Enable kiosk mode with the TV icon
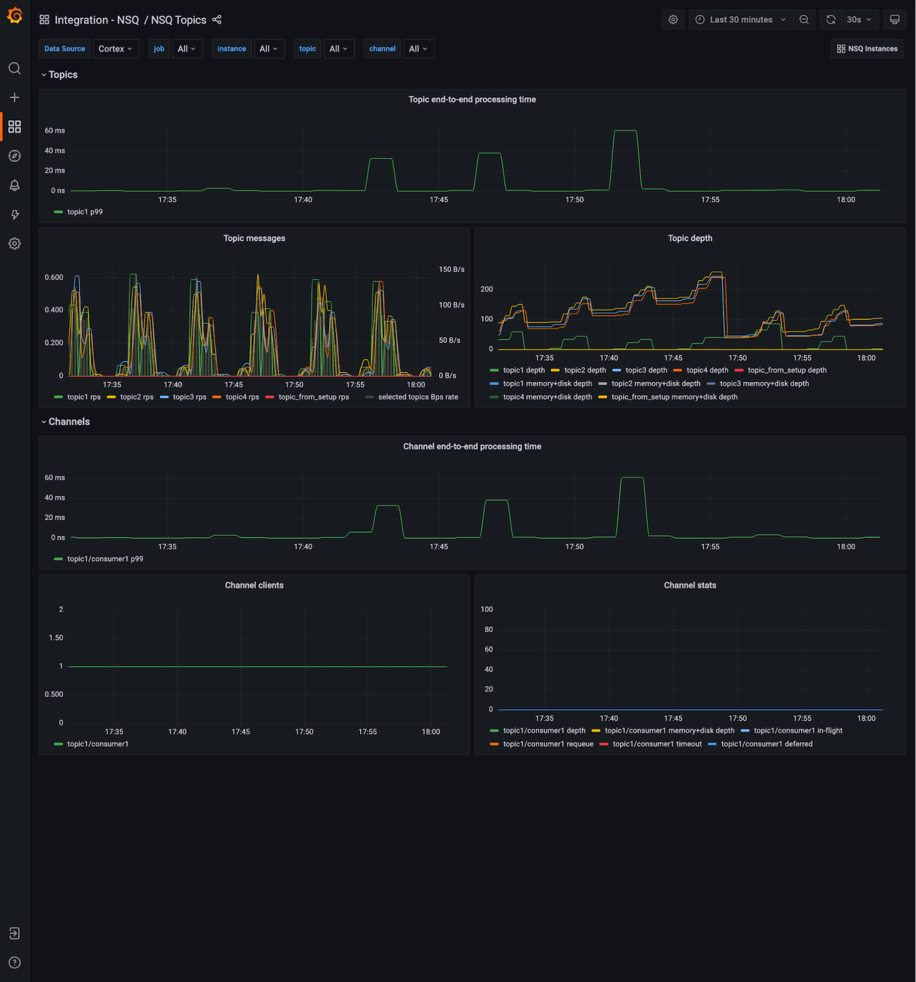This screenshot has width=916, height=982. [x=894, y=19]
